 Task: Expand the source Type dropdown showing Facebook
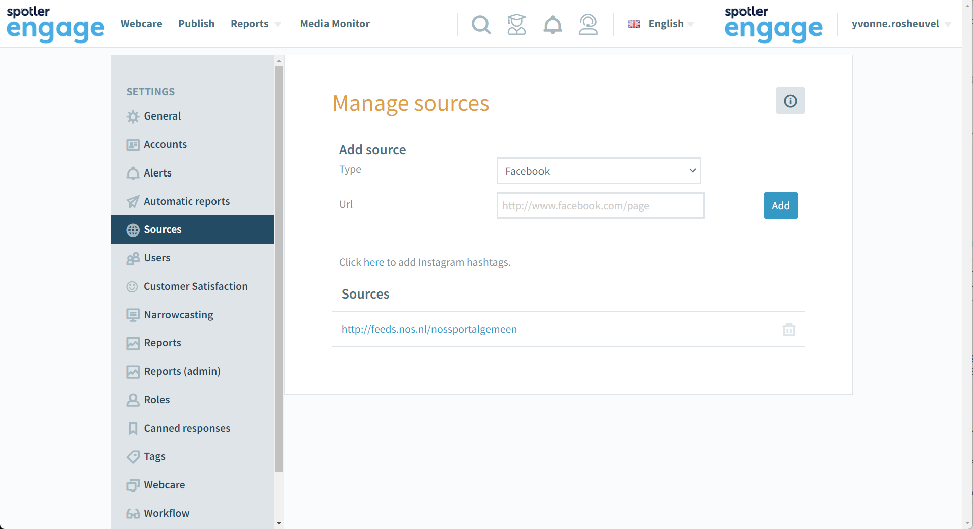(599, 171)
